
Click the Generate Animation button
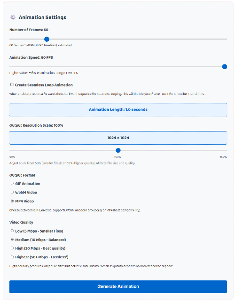(118, 287)
